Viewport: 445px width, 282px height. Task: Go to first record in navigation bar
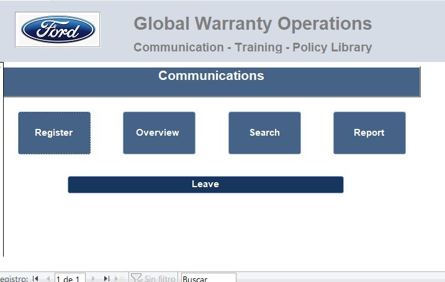click(x=35, y=278)
